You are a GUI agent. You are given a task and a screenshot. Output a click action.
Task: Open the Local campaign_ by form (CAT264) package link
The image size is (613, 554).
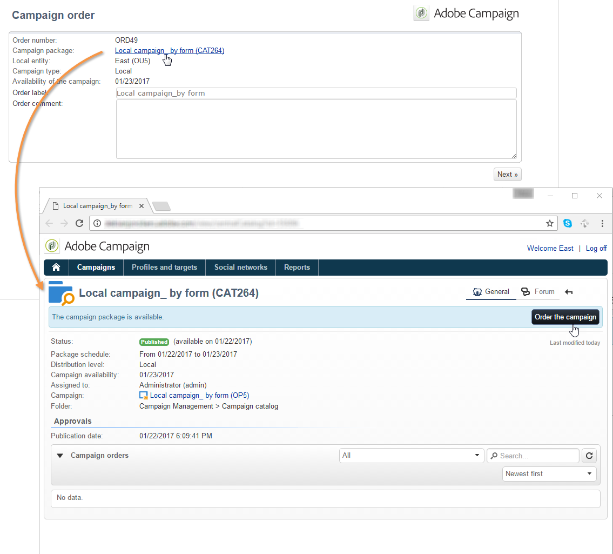(169, 50)
